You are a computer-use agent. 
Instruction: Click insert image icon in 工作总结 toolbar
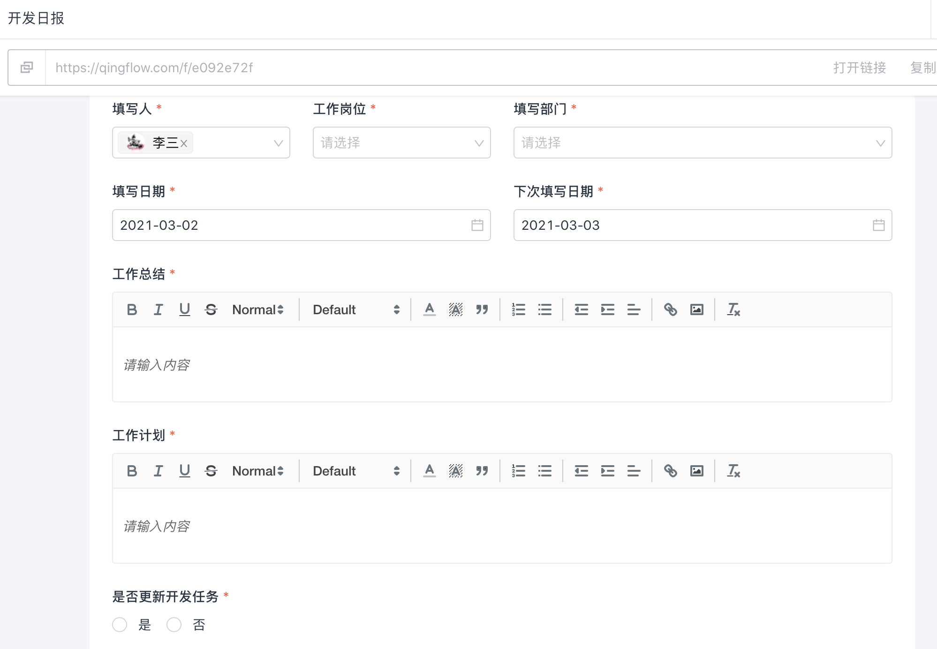tap(697, 309)
